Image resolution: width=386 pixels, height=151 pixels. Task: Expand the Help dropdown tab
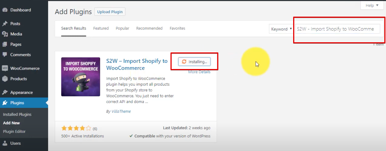click(372, 5)
